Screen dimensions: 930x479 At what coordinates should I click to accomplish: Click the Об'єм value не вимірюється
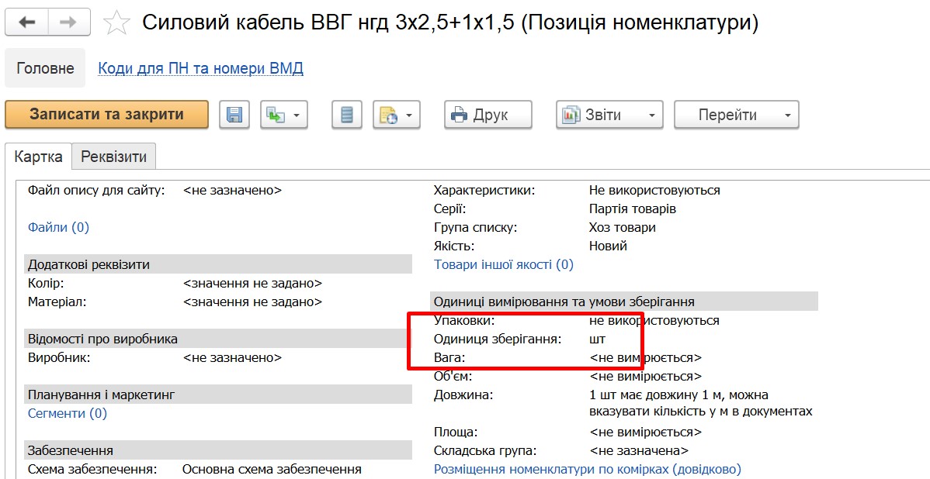coord(645,376)
